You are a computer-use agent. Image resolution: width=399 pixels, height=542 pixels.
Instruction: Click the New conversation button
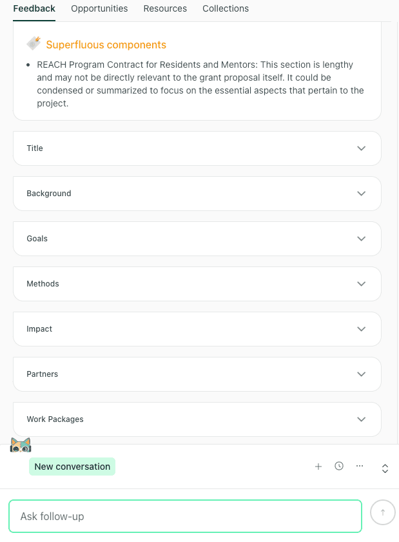coord(72,466)
